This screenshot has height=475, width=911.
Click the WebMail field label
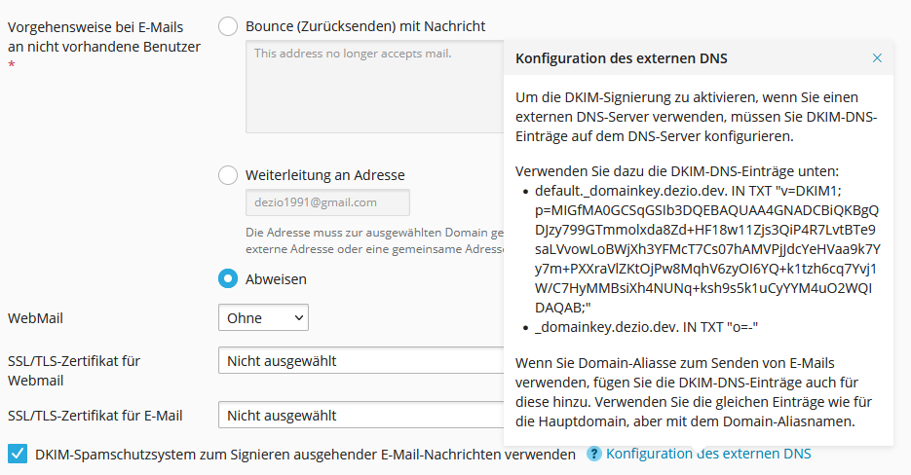pos(35,318)
